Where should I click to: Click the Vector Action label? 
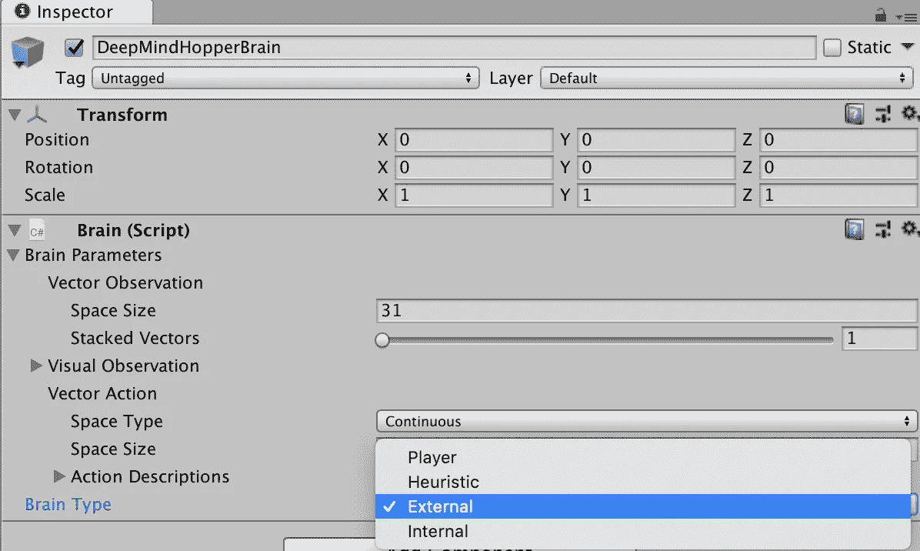102,394
